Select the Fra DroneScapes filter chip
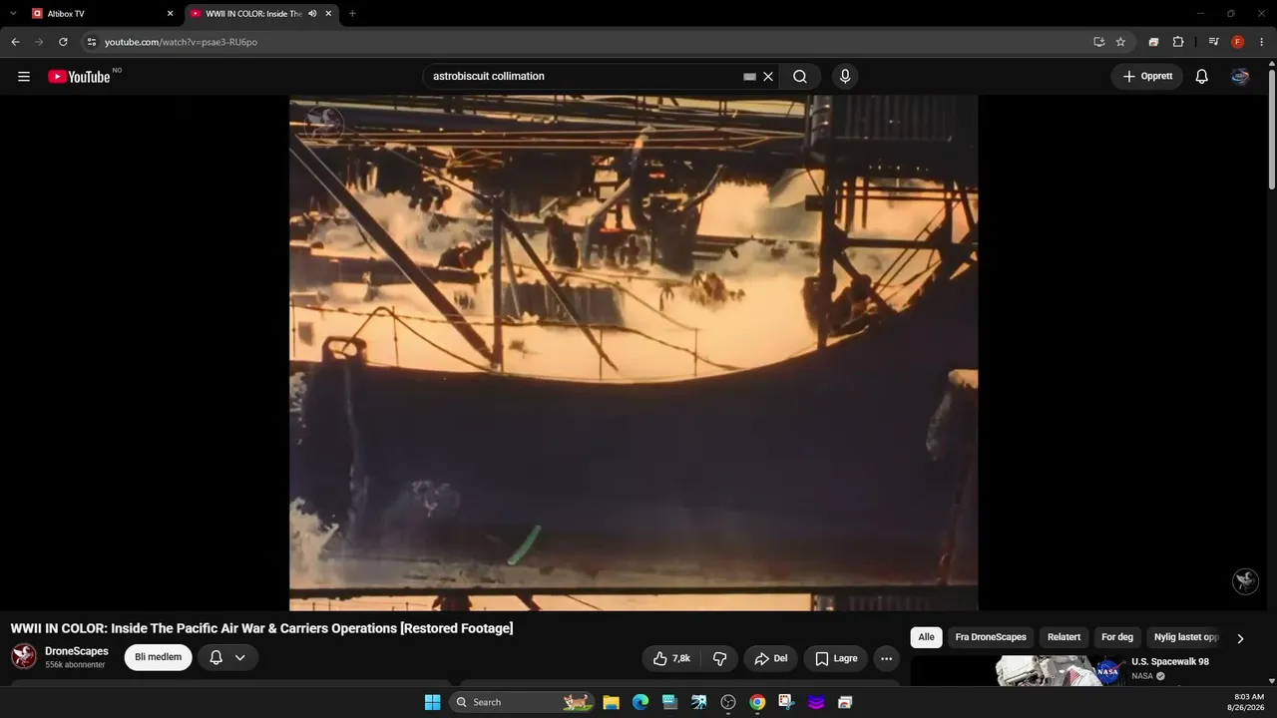The width and height of the screenshot is (1277, 718). point(991,637)
